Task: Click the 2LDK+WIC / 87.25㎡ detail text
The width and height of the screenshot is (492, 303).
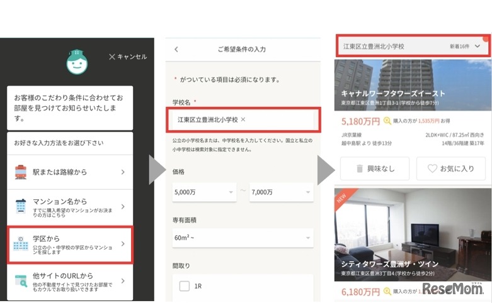Action: tap(454, 135)
